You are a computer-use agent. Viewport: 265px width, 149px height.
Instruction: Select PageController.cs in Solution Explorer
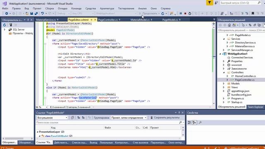(245, 80)
